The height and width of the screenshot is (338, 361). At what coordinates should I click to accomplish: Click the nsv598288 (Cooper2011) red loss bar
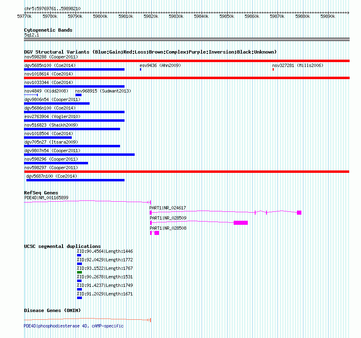(187, 61)
